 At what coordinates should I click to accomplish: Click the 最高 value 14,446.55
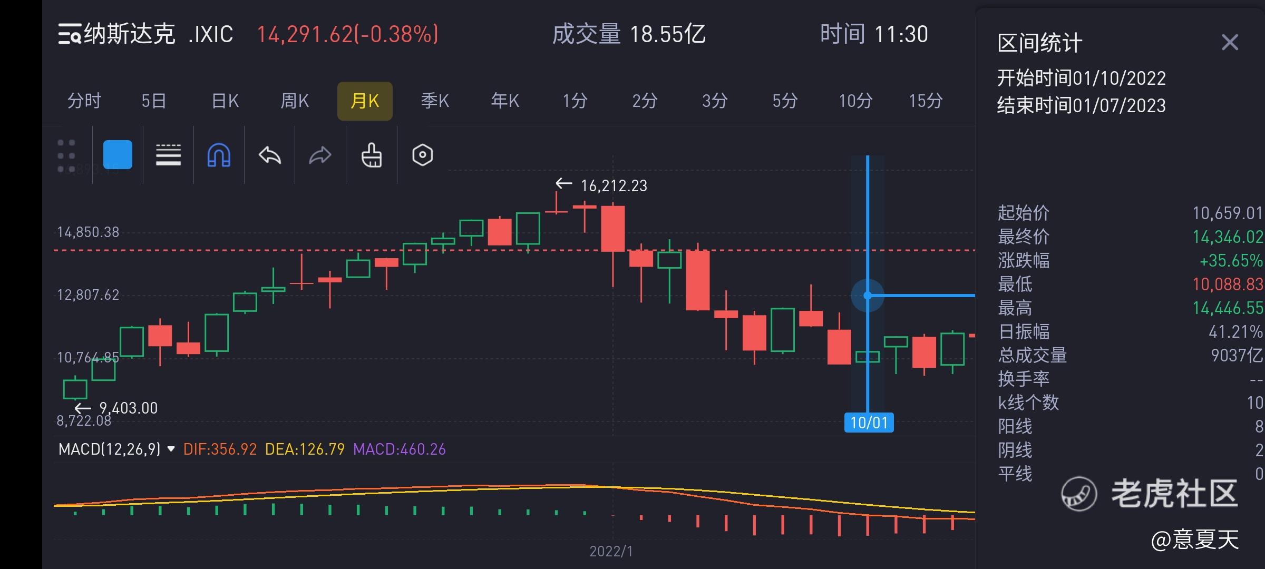tap(1228, 308)
